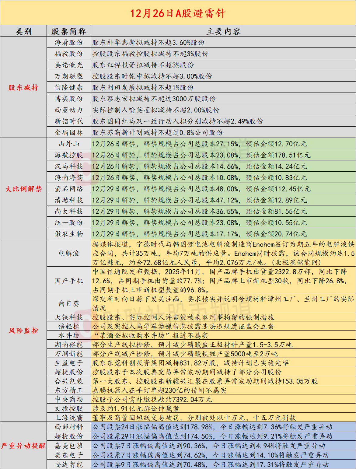This screenshot has width=356, height=469.
Task: Open the 英诺激光 stock name cell
Action: (69, 65)
